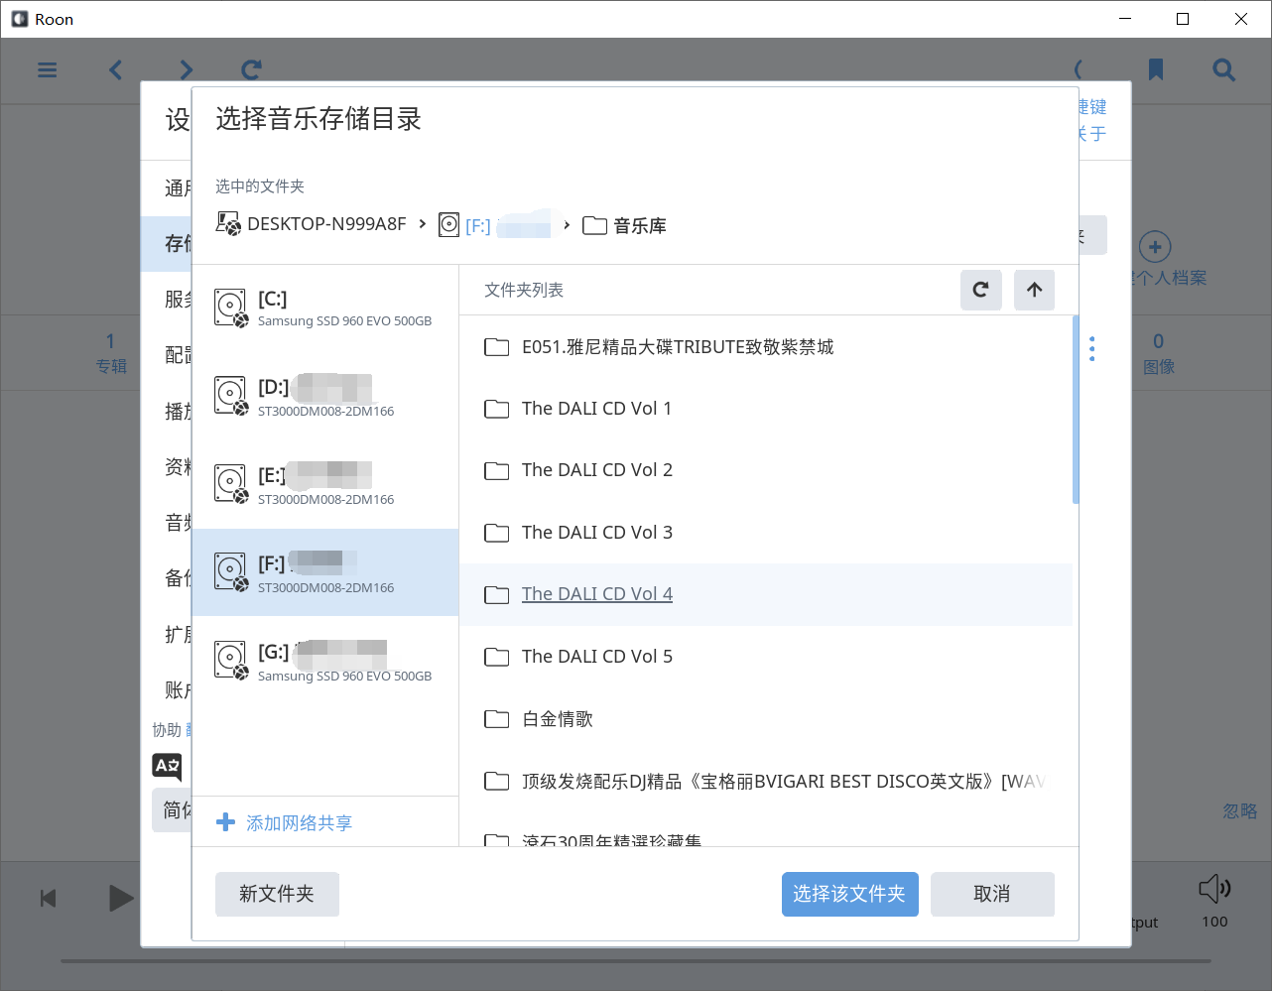Click the plus icon beside 添加网络共享
The height and width of the screenshot is (991, 1272).
click(225, 822)
